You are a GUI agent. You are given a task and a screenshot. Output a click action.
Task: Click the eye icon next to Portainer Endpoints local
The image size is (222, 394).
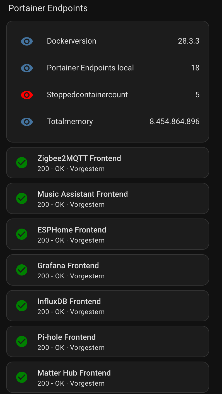coord(27,68)
